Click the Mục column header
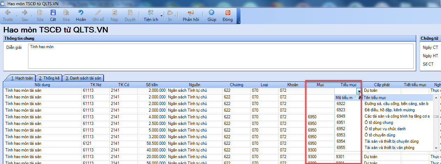Screen dimensions: 441x164 [x=321, y=84]
